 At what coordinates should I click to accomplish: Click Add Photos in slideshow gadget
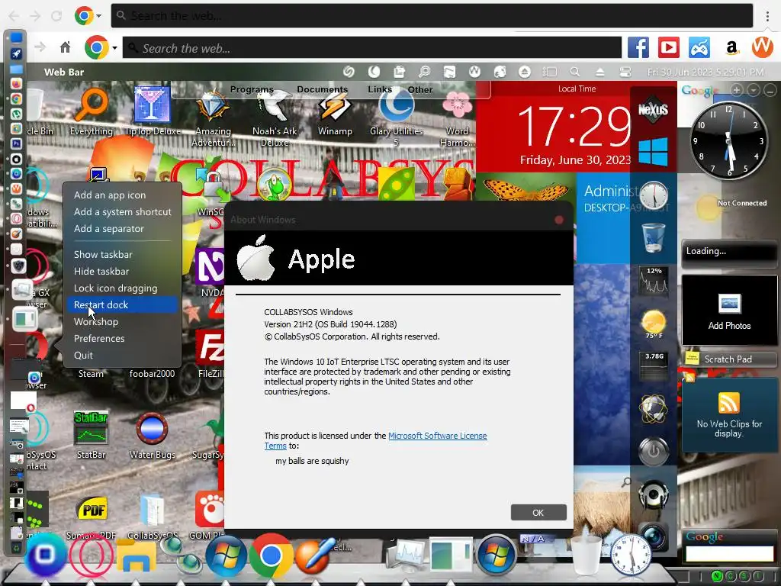(x=729, y=311)
